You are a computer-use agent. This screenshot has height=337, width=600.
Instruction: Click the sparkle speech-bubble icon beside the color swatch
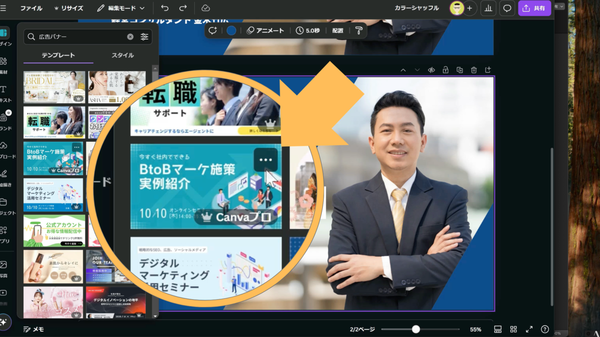pos(213,30)
